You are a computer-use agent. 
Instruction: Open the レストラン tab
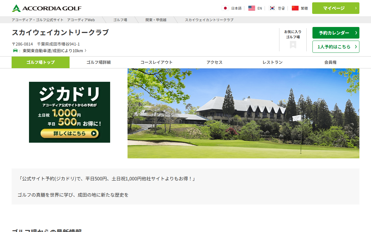coord(272,62)
